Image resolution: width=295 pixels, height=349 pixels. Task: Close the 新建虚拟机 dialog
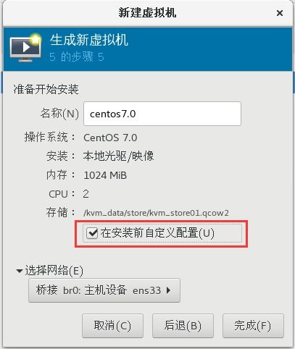coord(280,13)
